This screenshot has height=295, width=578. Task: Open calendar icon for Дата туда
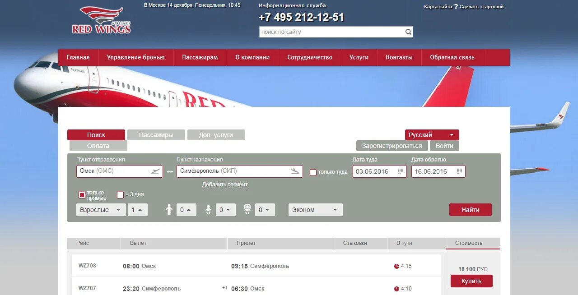tap(401, 171)
